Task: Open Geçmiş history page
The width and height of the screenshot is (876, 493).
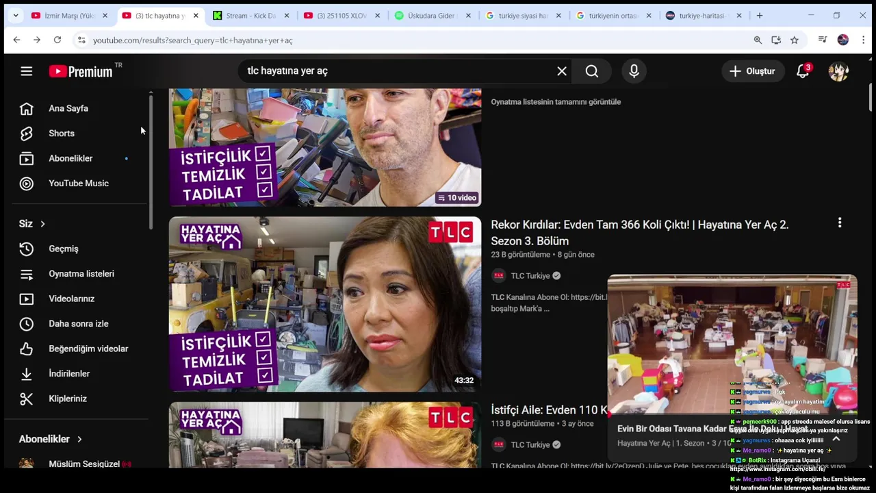Action: tap(64, 249)
